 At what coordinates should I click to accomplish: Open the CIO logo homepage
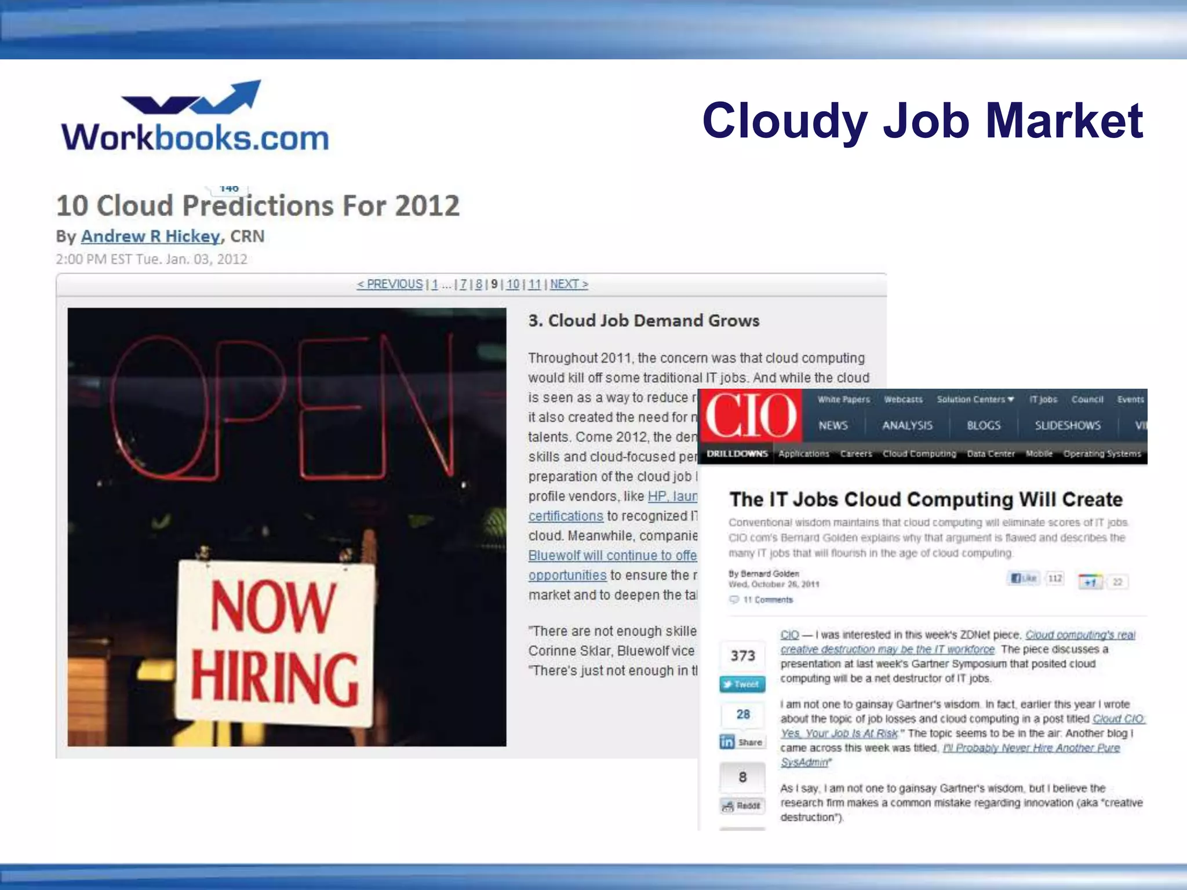[x=751, y=415]
